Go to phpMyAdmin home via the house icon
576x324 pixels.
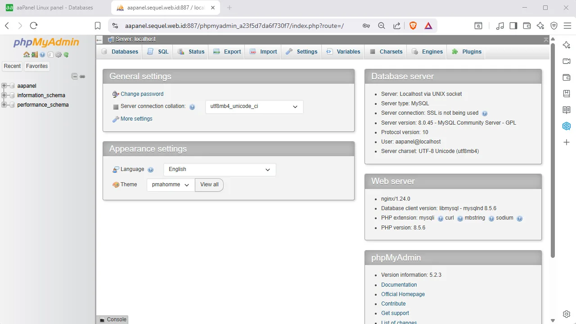[27, 55]
